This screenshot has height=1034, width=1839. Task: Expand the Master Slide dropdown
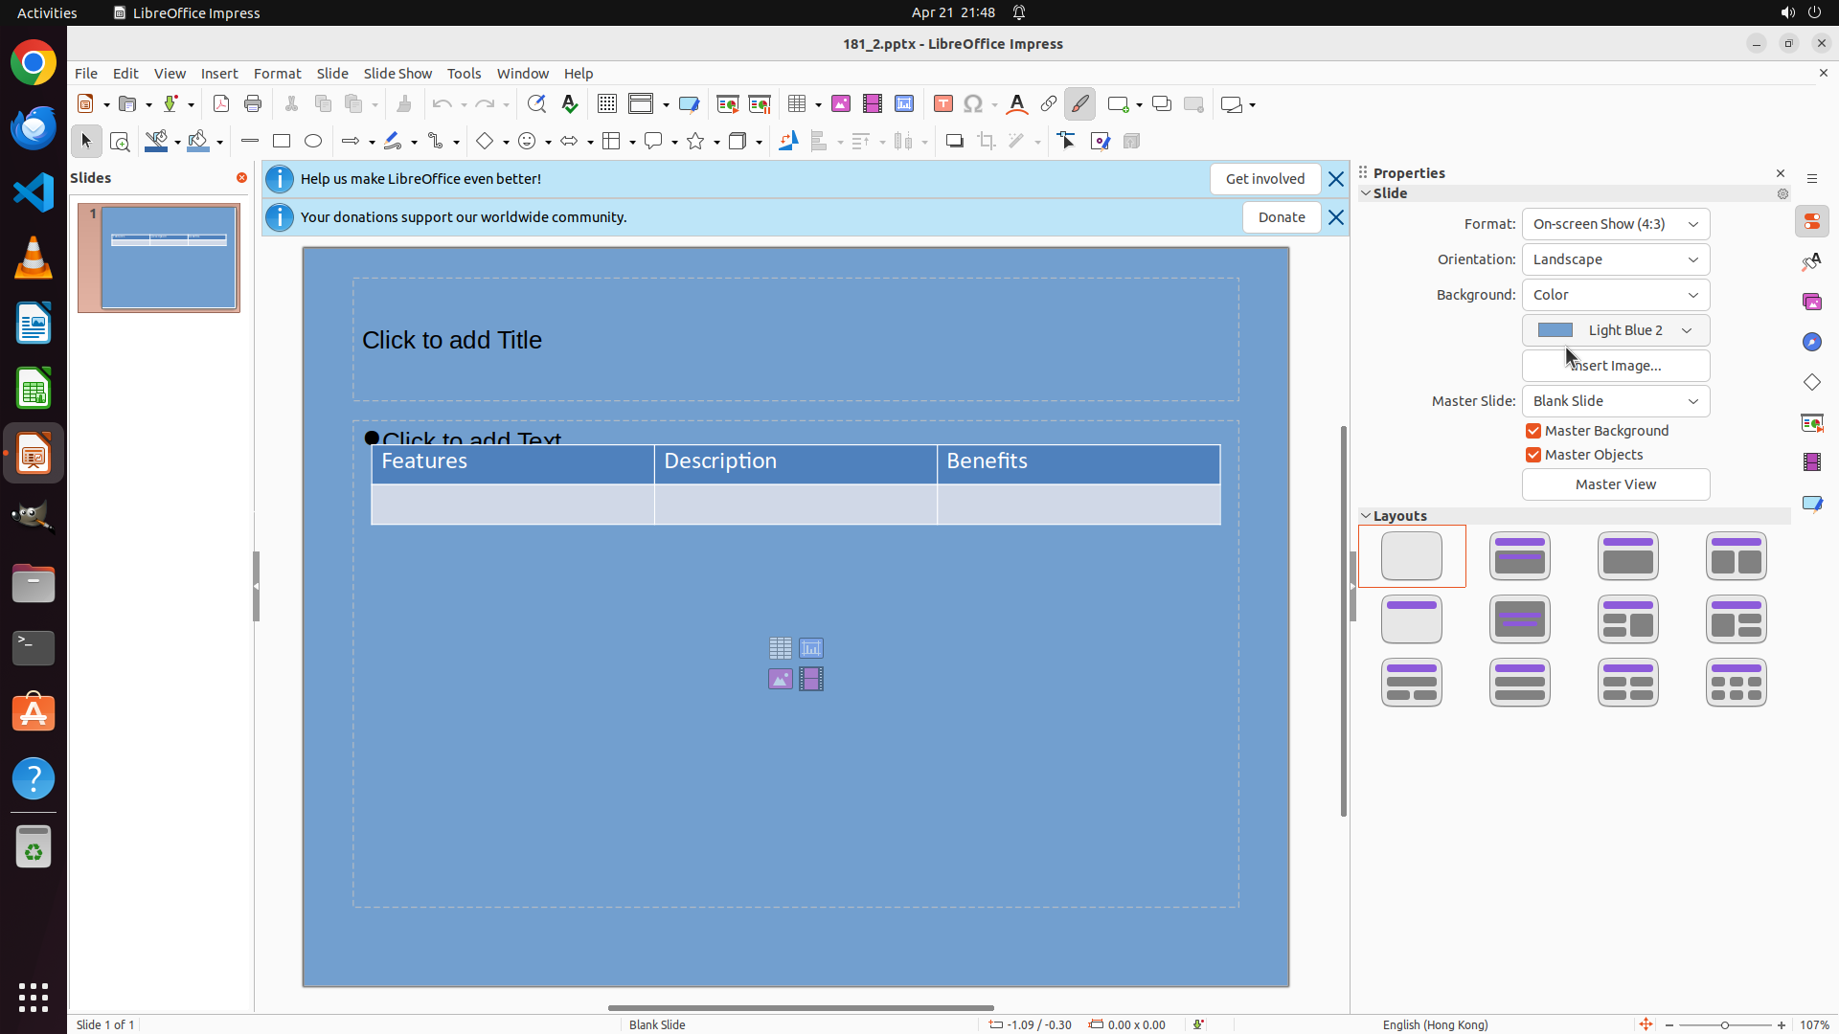click(x=1615, y=401)
